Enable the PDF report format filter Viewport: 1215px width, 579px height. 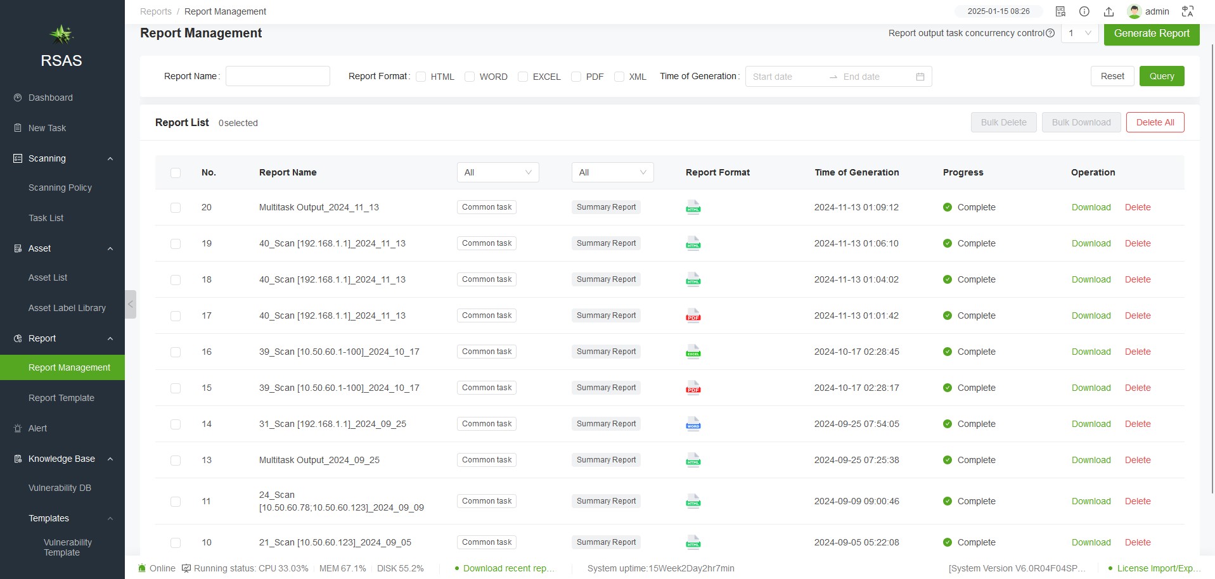tap(576, 77)
